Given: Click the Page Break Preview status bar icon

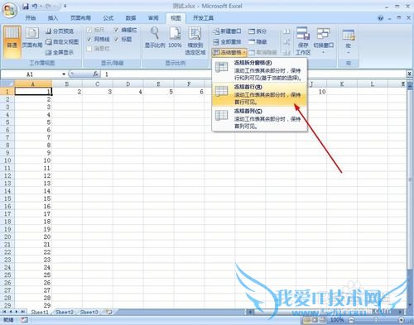Looking at the screenshot, I should point(322,320).
